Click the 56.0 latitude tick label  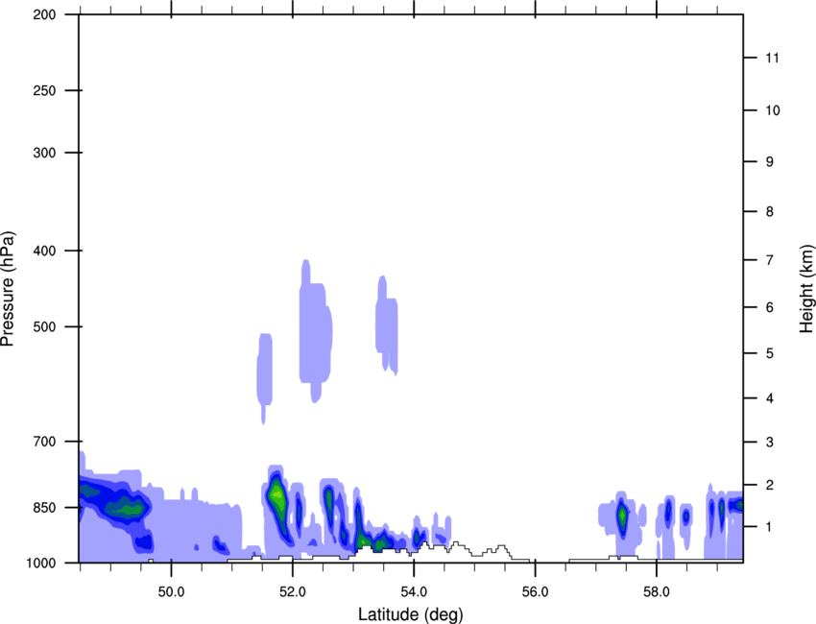pyautogui.click(x=535, y=592)
